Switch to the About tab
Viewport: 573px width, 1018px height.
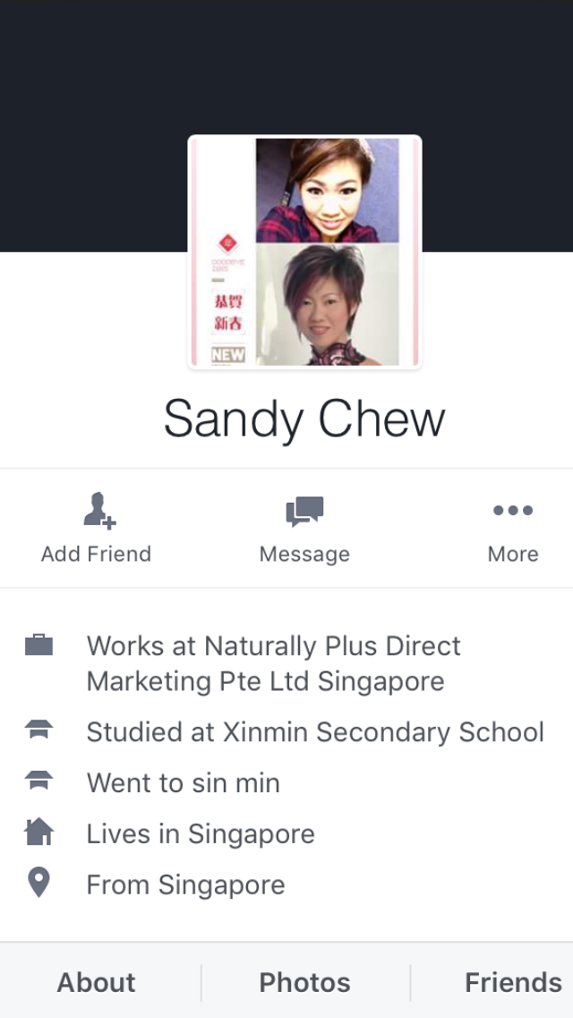click(96, 982)
